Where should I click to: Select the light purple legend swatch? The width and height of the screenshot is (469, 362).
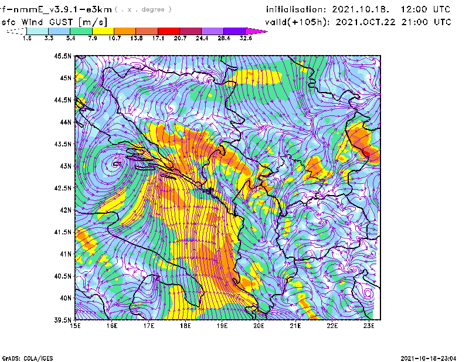click(x=213, y=31)
